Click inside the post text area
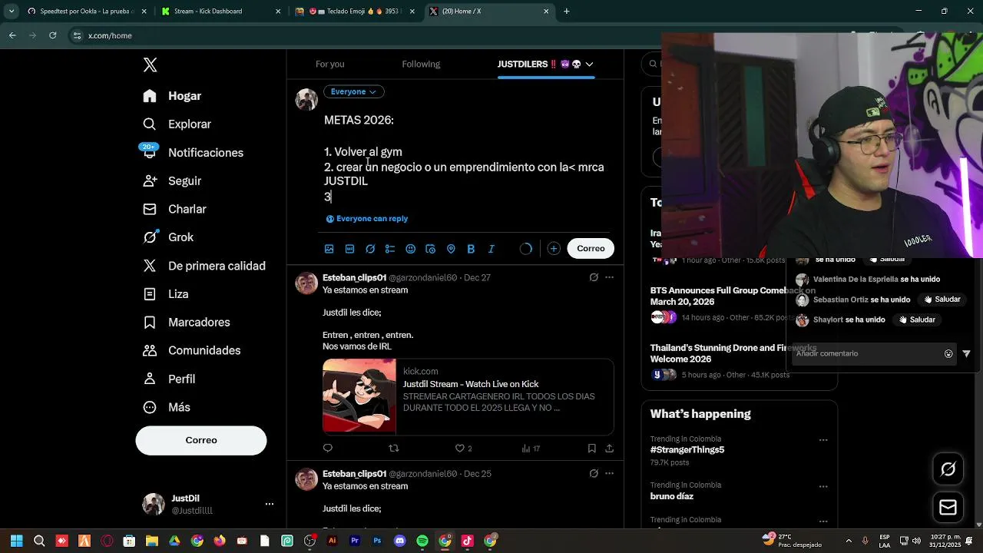Screen dimensions: 983x553 click(468, 158)
